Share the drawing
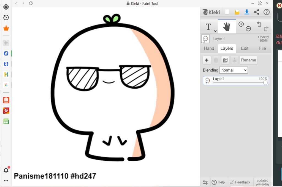This screenshot has height=187, width=282. (257, 12)
